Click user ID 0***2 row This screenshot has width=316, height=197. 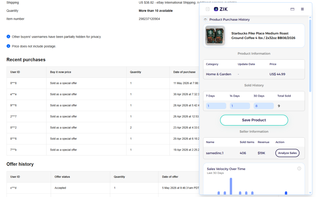pyautogui.click(x=14, y=128)
